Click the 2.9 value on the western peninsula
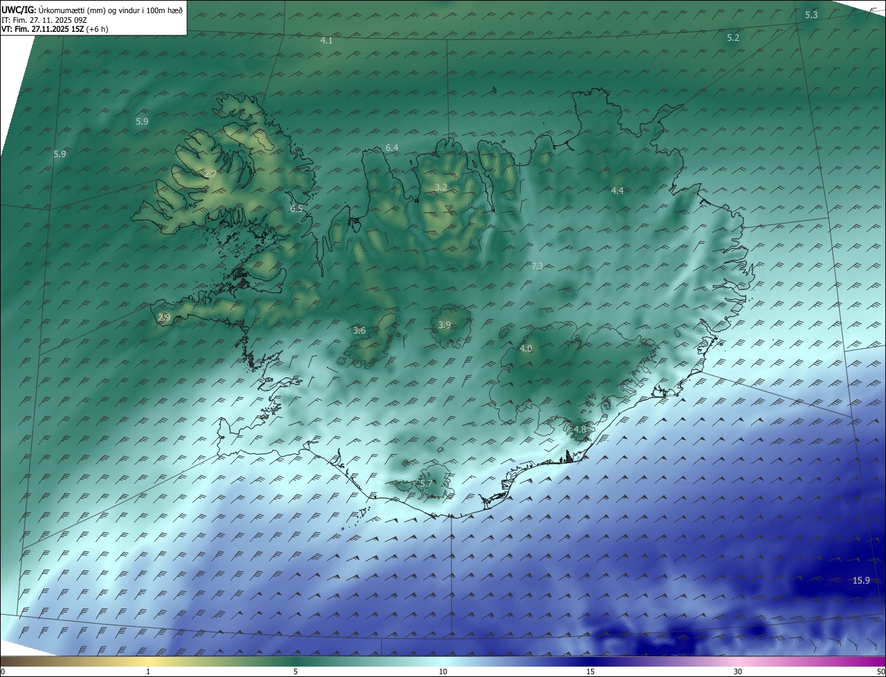The image size is (886, 677). coord(164,317)
